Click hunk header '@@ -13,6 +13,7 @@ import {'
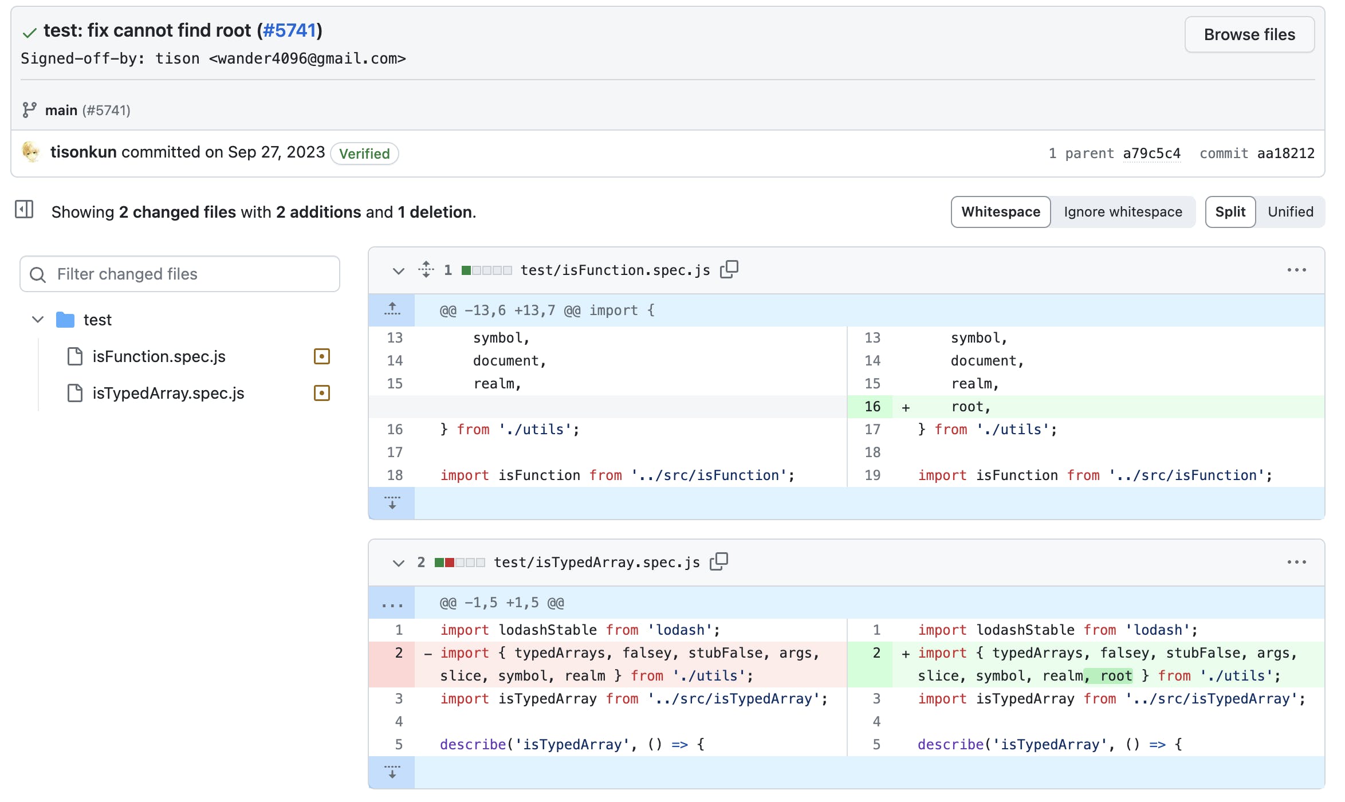Screen dimensions: 1345x802 click(x=547, y=310)
